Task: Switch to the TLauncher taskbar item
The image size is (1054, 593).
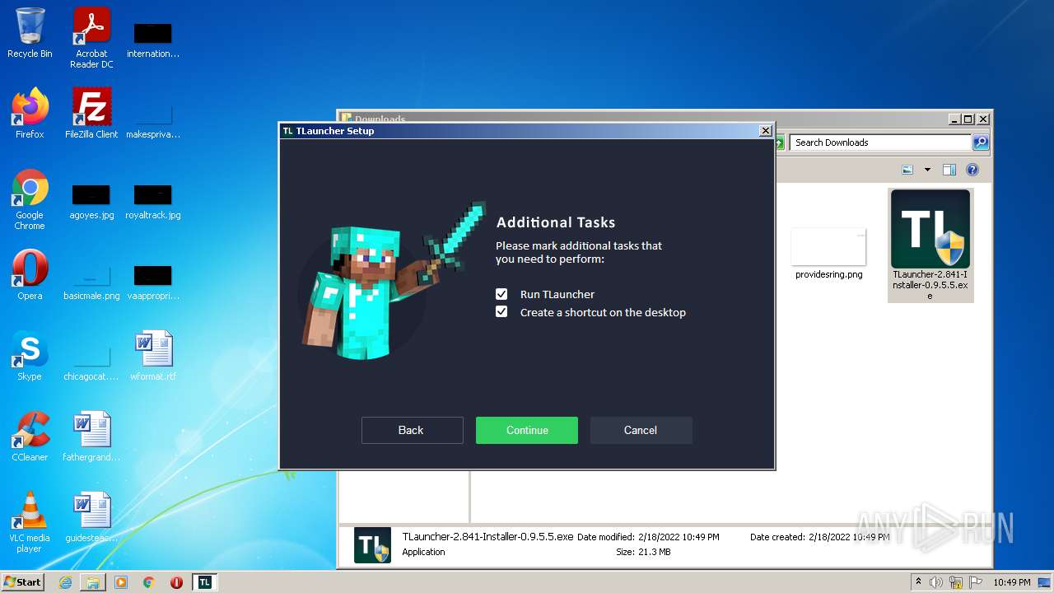Action: (x=205, y=582)
